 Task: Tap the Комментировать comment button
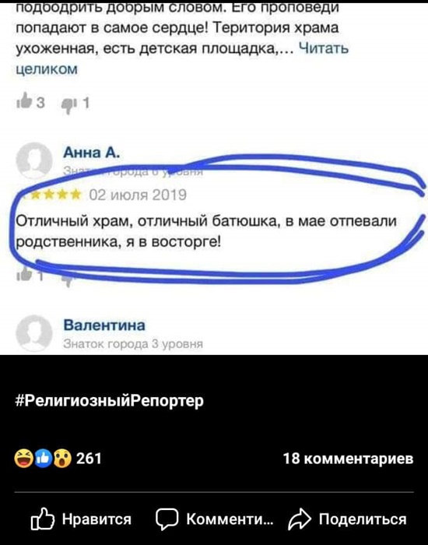click(214, 519)
